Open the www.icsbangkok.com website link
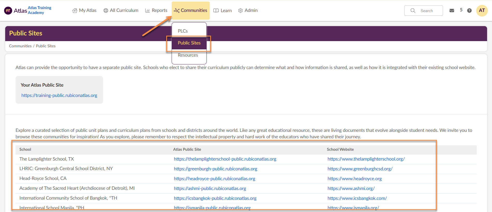The image size is (492, 212). (357, 198)
